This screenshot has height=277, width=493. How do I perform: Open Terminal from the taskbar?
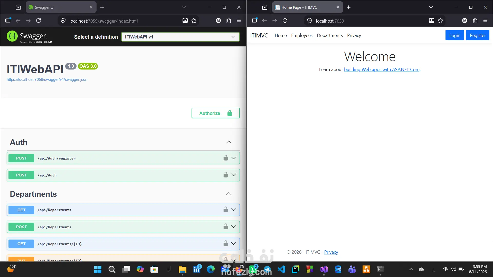[x=380, y=269]
